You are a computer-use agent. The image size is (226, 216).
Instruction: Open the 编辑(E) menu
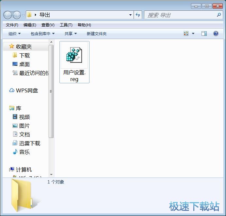click(30, 25)
